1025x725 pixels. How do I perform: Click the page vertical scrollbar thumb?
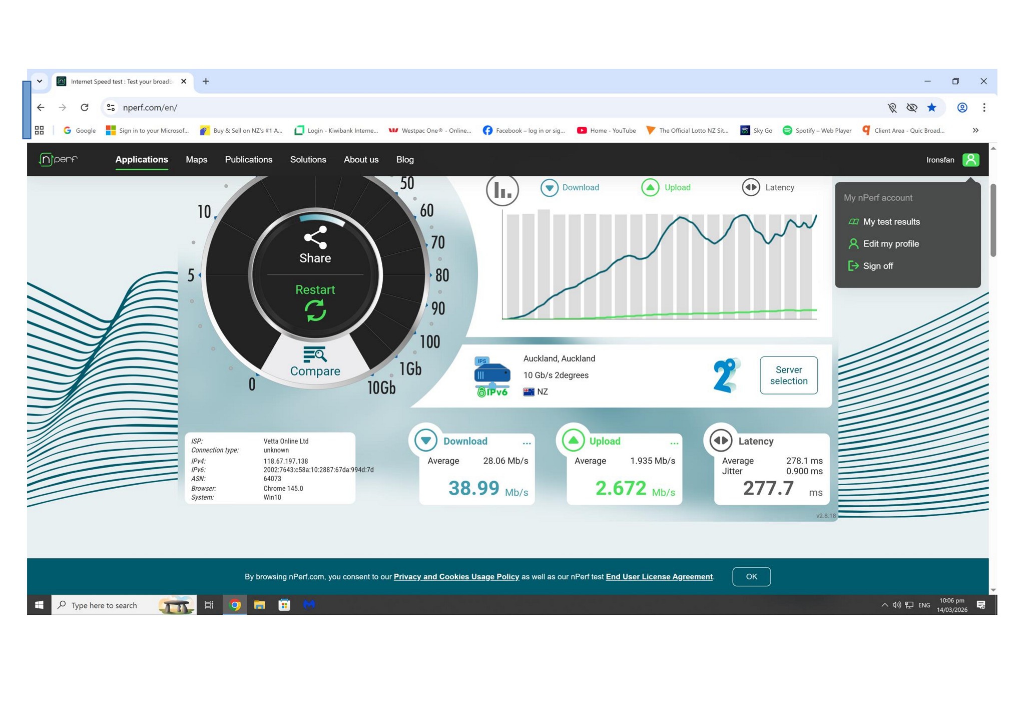click(993, 220)
